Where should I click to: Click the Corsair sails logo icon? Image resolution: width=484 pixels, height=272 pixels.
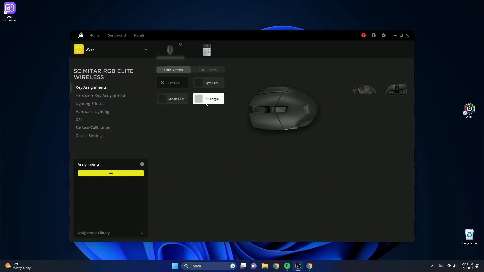[x=81, y=35]
